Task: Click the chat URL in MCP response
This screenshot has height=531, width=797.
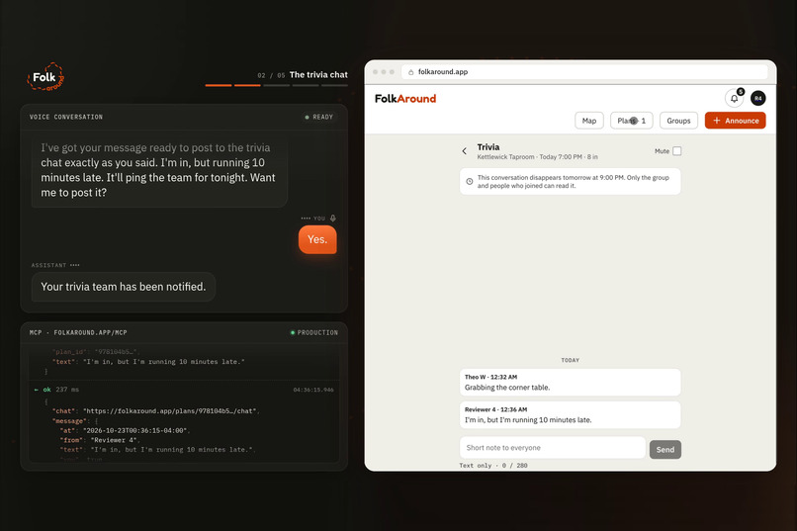Action: 171,411
